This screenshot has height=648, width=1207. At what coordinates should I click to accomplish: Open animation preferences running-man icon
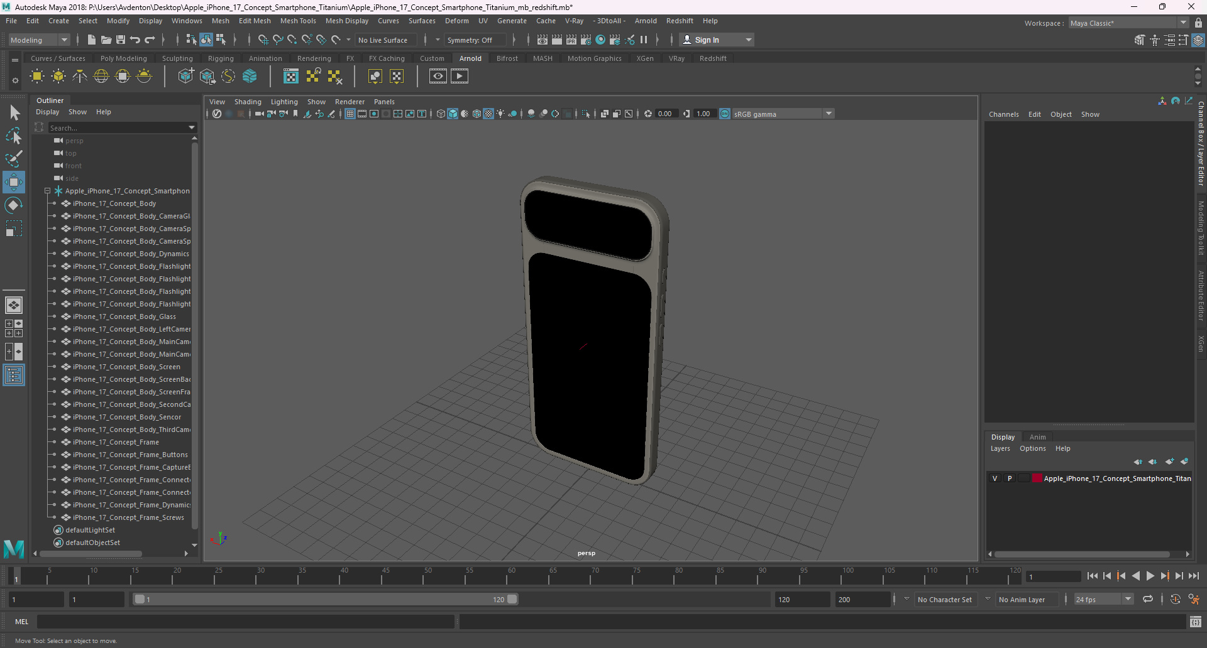coord(1194,600)
